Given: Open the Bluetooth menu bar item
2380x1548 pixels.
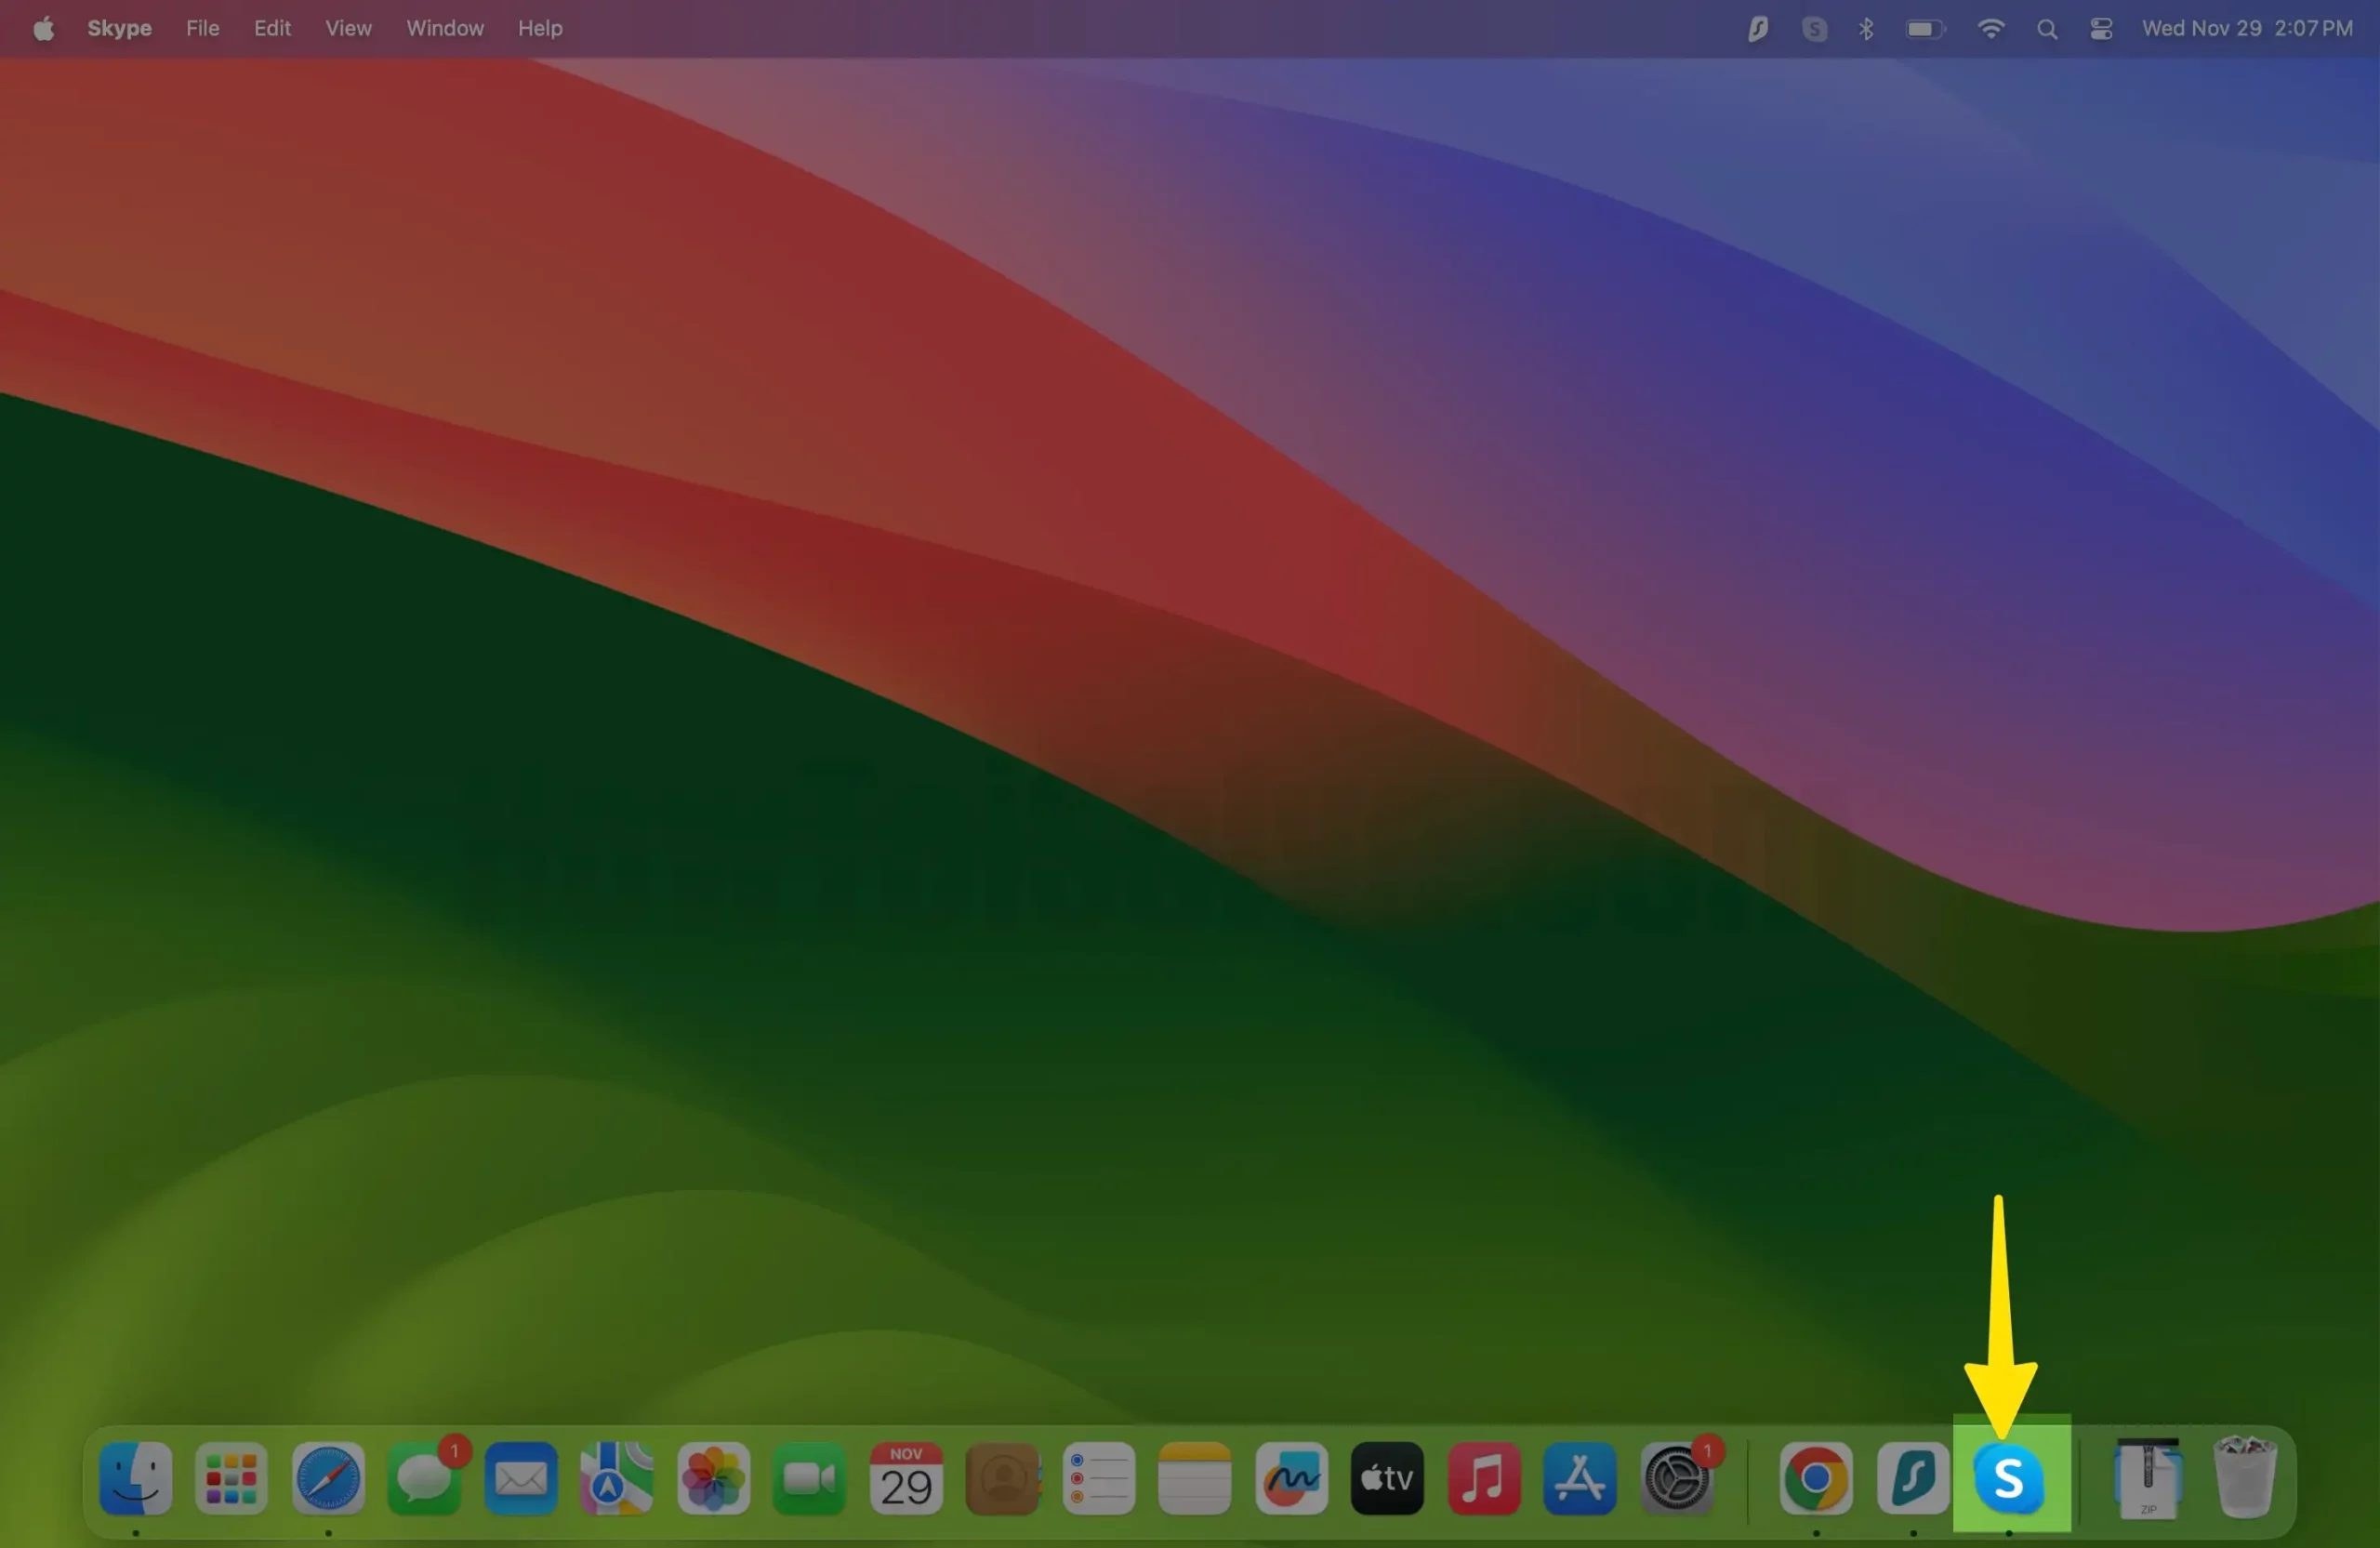Looking at the screenshot, I should coord(1866,29).
